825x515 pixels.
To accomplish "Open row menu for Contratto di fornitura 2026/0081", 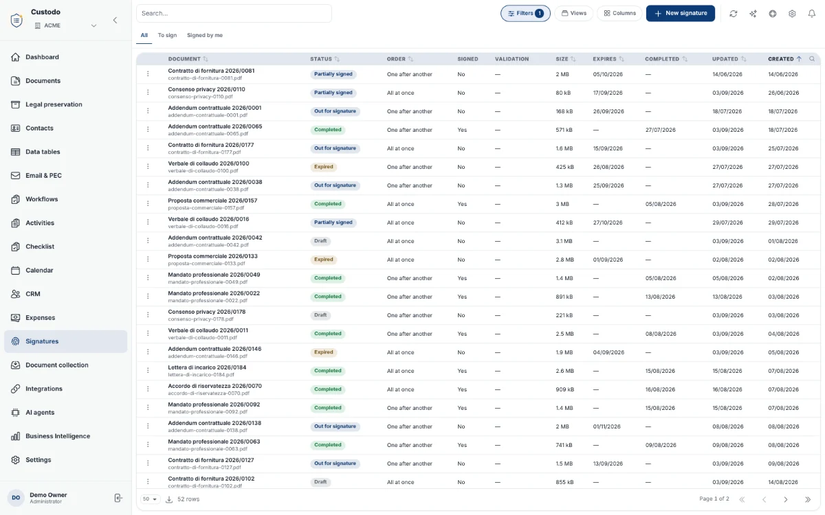I will [147, 74].
